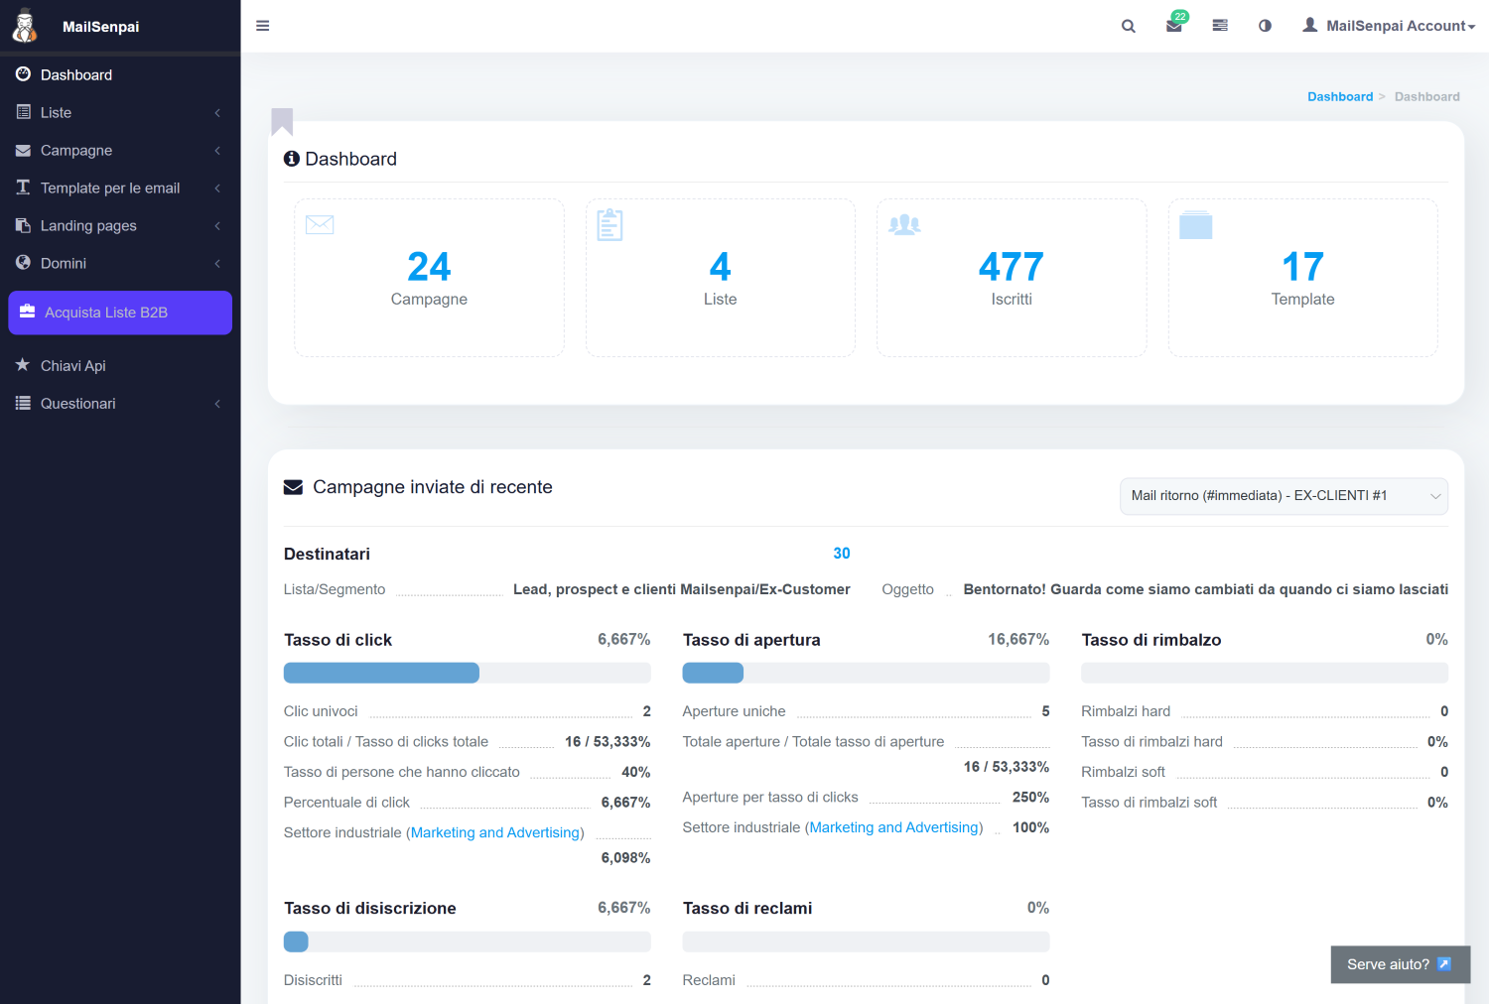Expand the Liste sidebar menu

119,113
